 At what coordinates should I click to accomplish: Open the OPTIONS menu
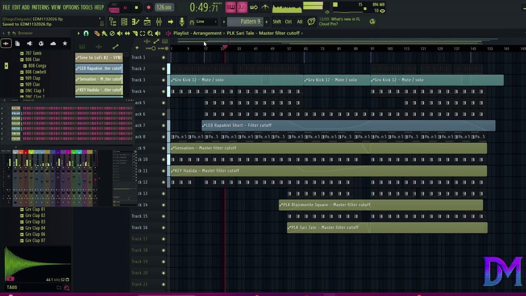tap(71, 7)
